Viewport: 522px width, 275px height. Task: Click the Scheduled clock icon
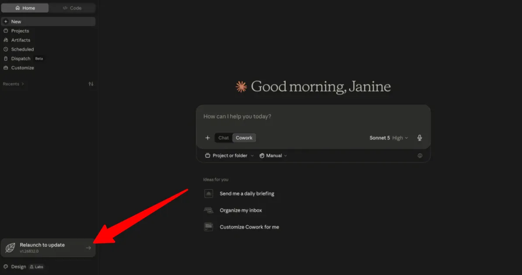(x=6, y=49)
